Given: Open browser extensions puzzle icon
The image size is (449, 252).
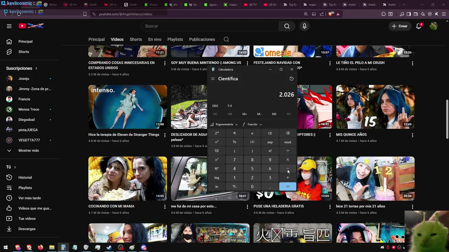Looking at the screenshot, I should coord(383,14).
